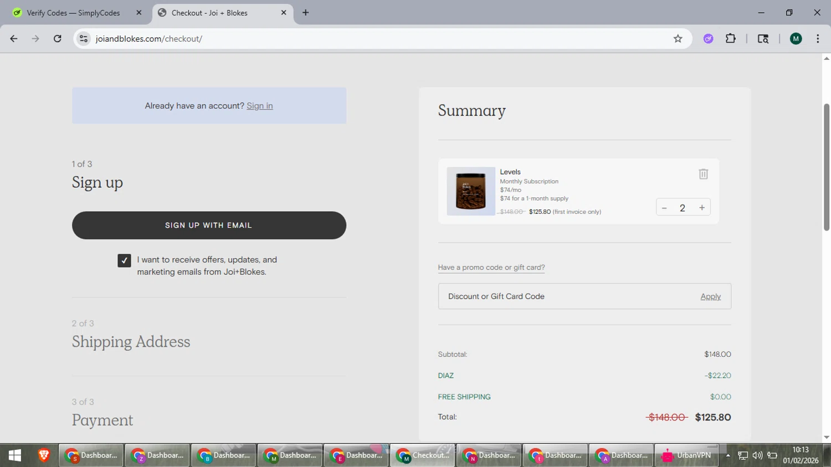
Task: Open the UrbanVPN taskbar item
Action: (x=687, y=456)
